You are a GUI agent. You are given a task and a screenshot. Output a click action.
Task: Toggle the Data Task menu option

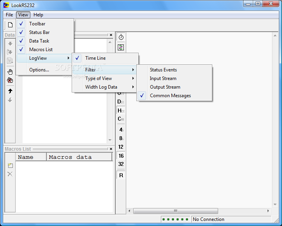click(x=45, y=41)
